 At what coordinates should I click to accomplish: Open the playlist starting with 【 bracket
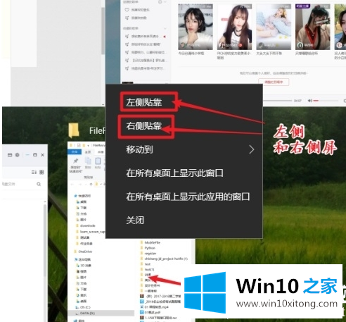pos(146,61)
